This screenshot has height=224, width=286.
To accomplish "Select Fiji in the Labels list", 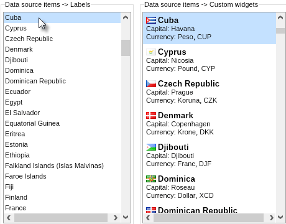I will (62, 187).
